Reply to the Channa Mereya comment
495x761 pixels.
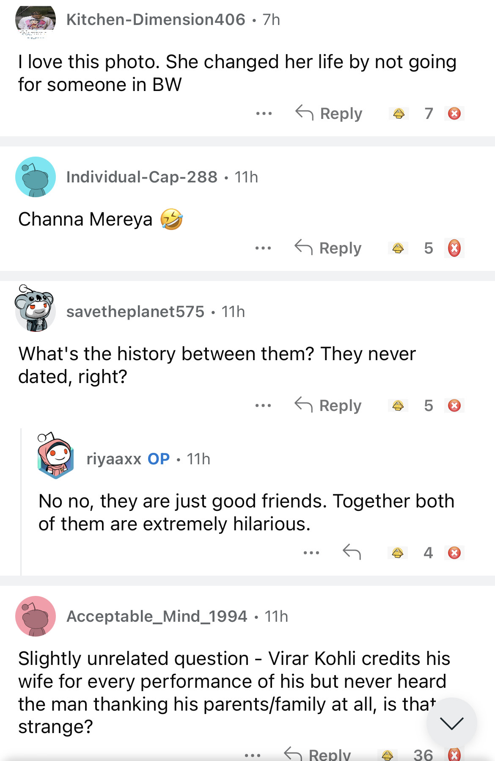pyautogui.click(x=328, y=248)
